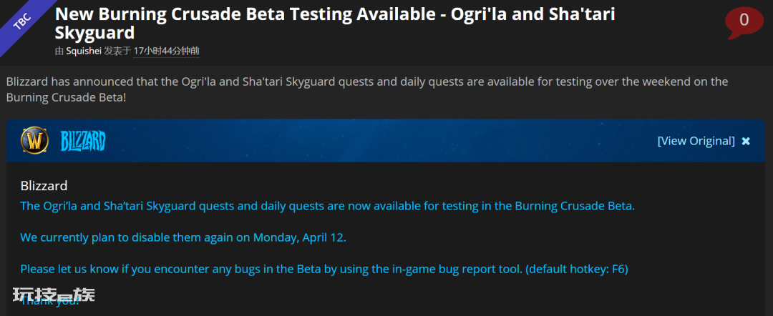Click the gold World of Warcraft logo
The width and height of the screenshot is (773, 316).
click(x=34, y=141)
